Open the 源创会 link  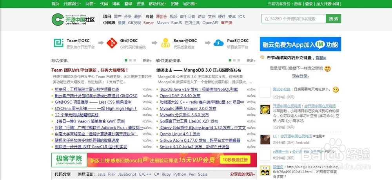pyautogui.click(x=162, y=16)
